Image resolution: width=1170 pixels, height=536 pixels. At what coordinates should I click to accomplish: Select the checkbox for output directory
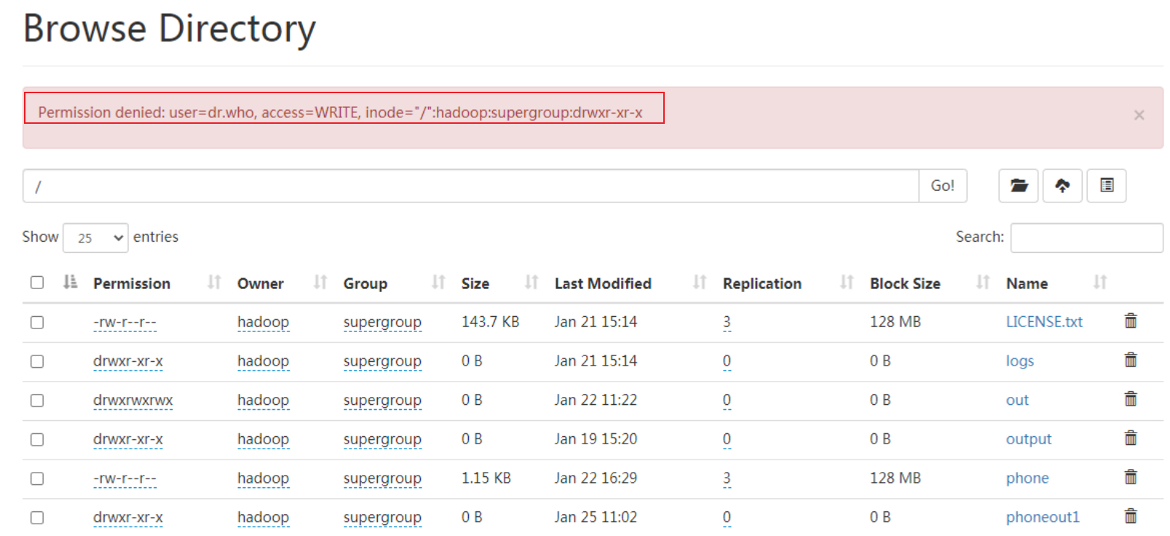click(x=37, y=439)
